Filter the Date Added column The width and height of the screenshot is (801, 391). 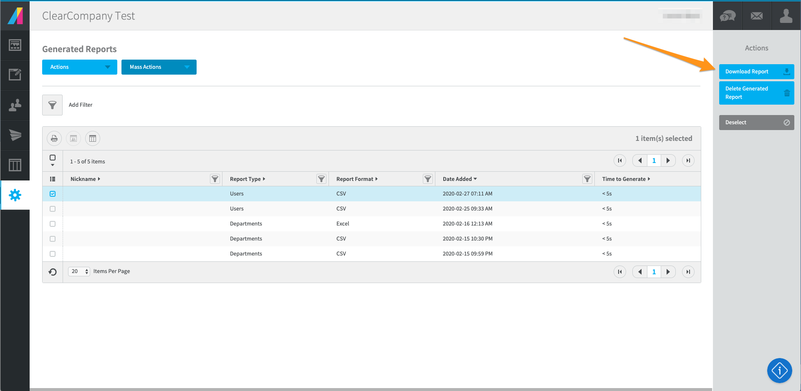click(x=587, y=179)
